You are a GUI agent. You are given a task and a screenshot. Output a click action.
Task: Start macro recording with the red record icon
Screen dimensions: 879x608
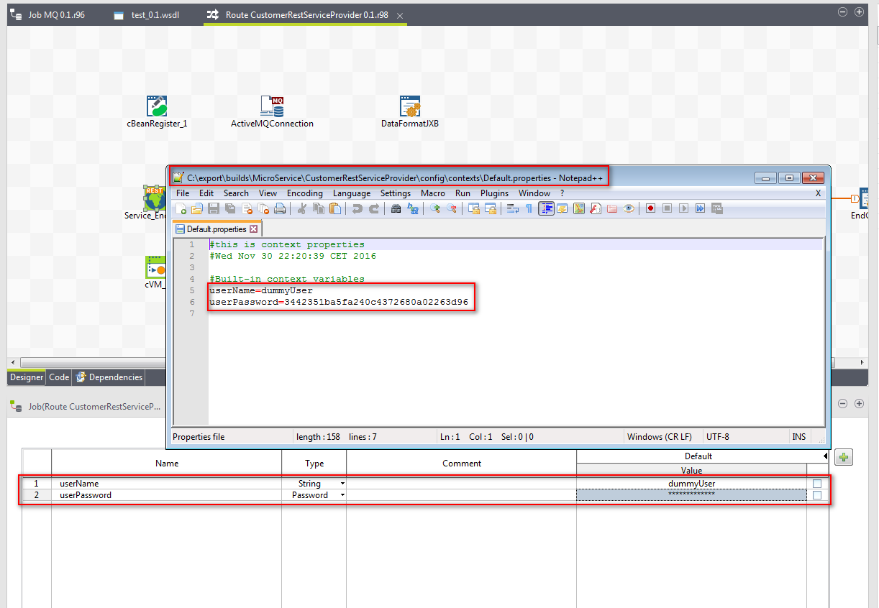click(x=650, y=208)
